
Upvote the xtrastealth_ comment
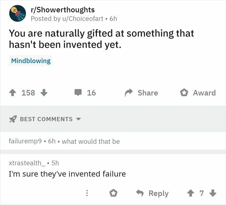tap(190, 193)
